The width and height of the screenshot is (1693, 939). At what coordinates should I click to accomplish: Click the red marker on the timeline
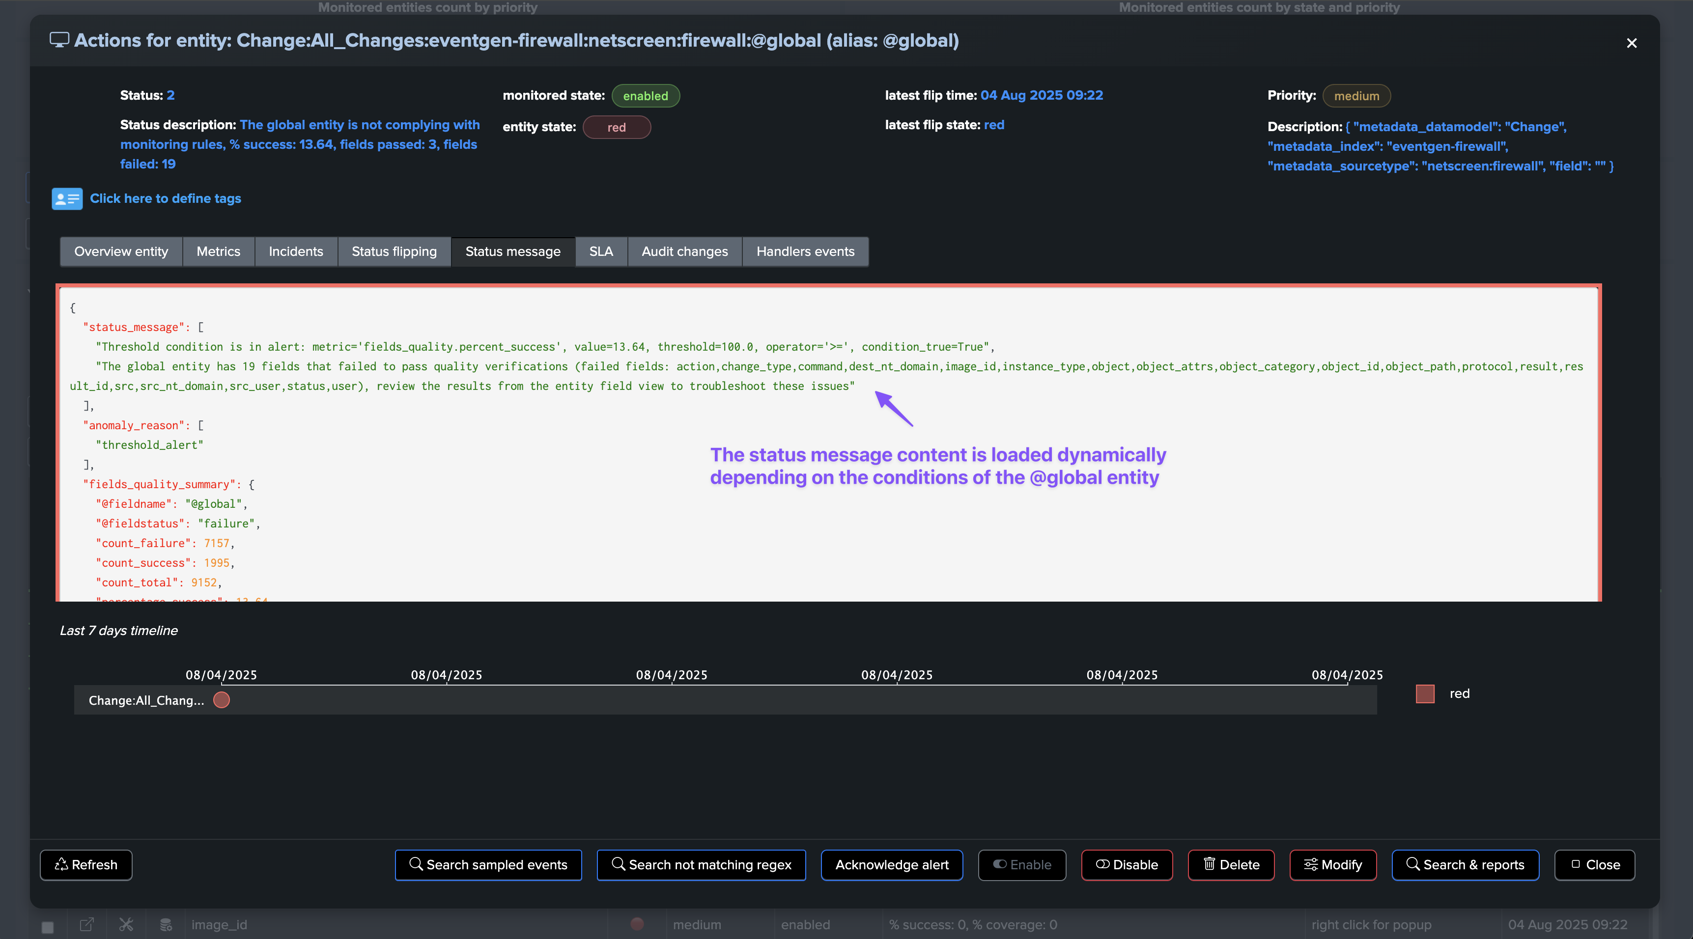tap(222, 700)
